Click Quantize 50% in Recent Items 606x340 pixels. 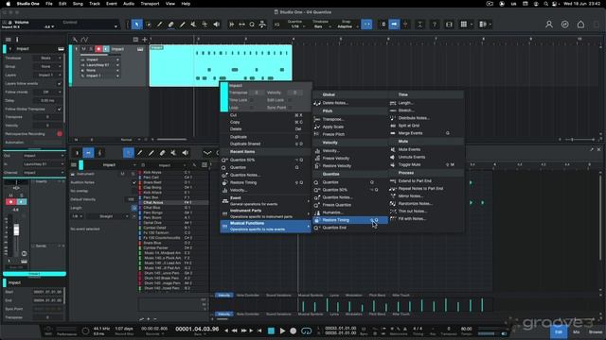click(x=266, y=160)
